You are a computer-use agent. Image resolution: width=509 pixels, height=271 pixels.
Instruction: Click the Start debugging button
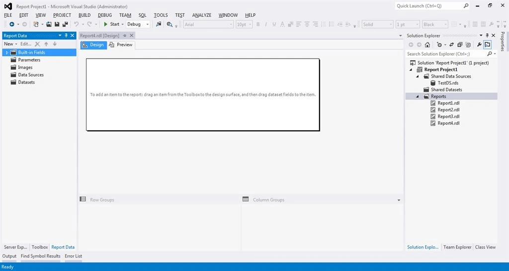tap(111, 24)
